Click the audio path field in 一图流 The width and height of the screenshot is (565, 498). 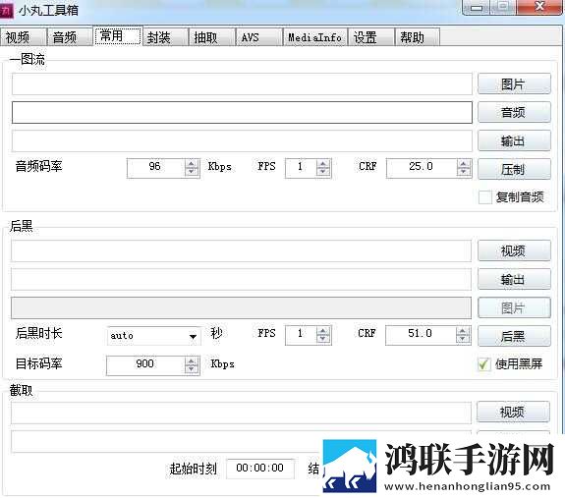(x=242, y=112)
